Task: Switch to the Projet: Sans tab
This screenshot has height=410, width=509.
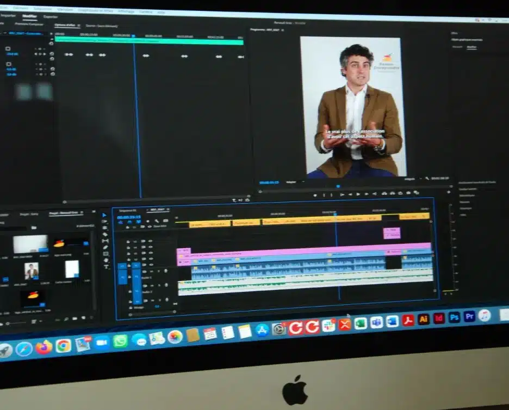Action: click(x=29, y=214)
